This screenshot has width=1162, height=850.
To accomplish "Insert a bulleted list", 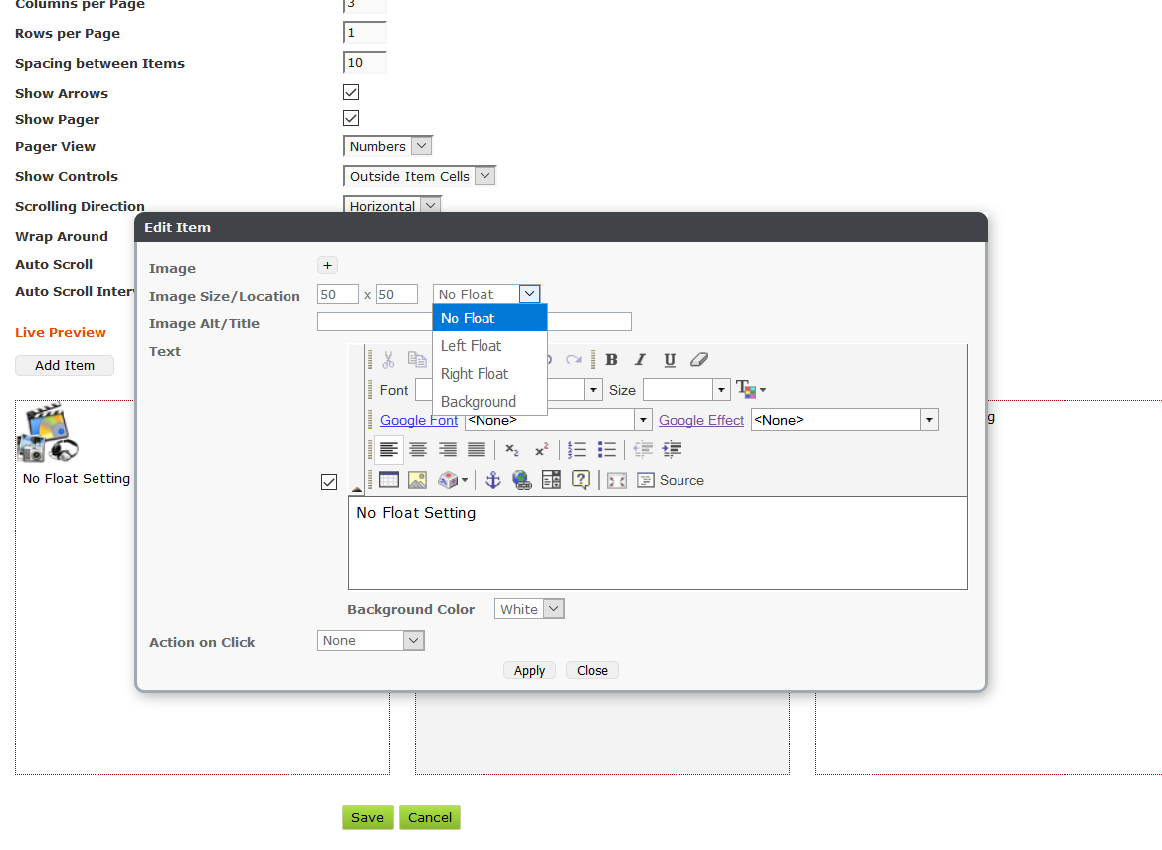I will (x=606, y=450).
